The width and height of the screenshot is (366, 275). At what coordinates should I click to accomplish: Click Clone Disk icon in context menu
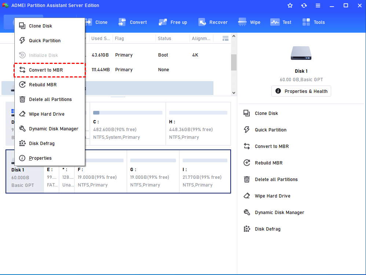click(22, 26)
